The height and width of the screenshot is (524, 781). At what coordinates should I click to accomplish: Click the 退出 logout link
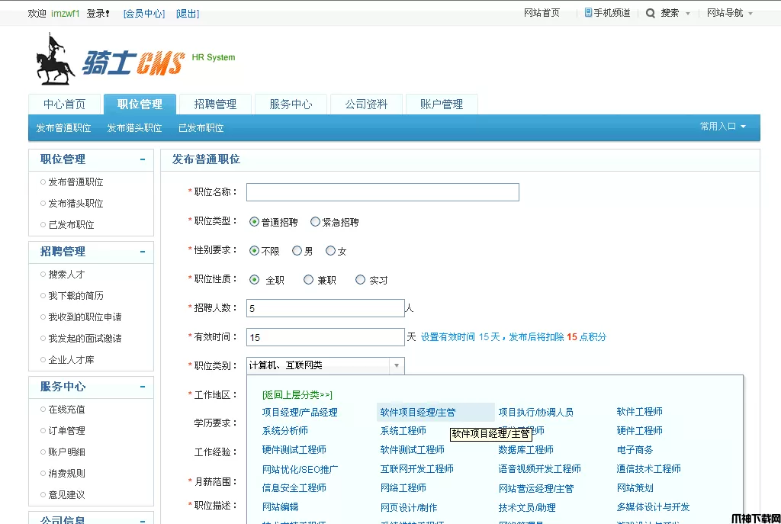point(188,13)
